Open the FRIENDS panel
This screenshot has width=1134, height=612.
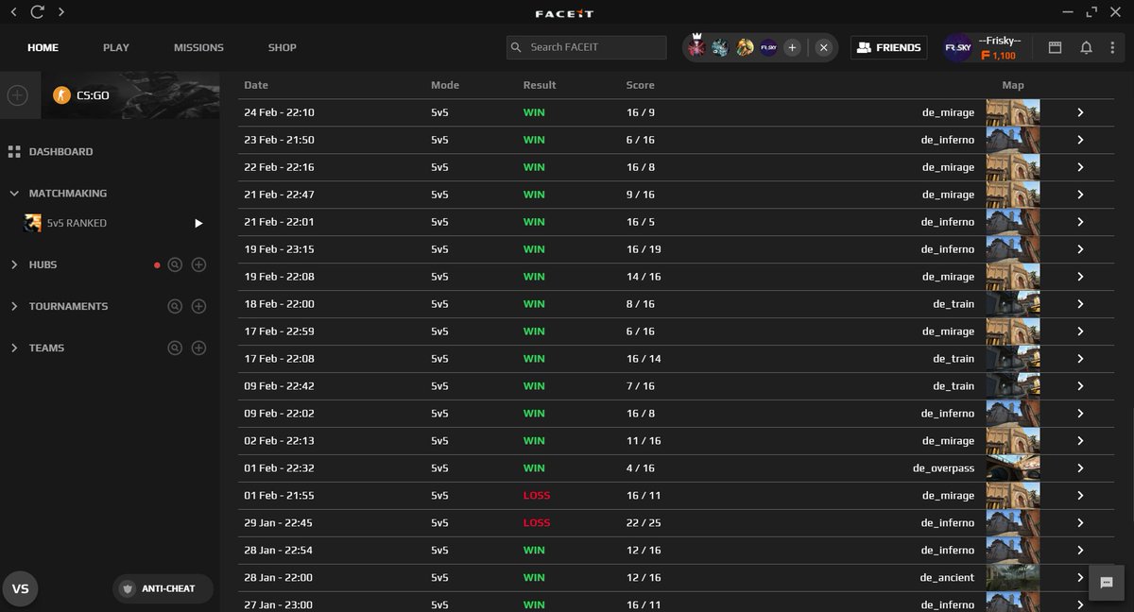point(887,47)
